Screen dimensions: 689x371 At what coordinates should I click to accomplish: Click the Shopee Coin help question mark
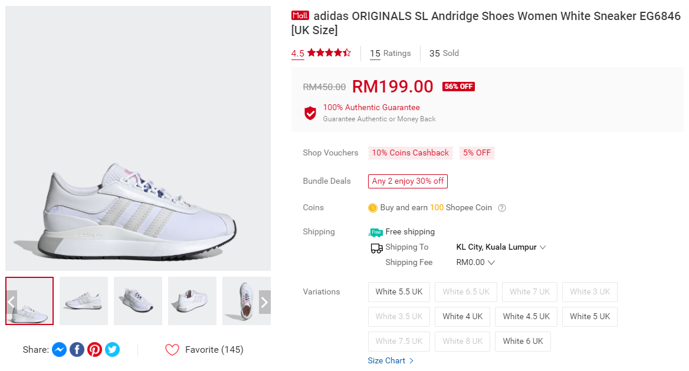(x=502, y=208)
